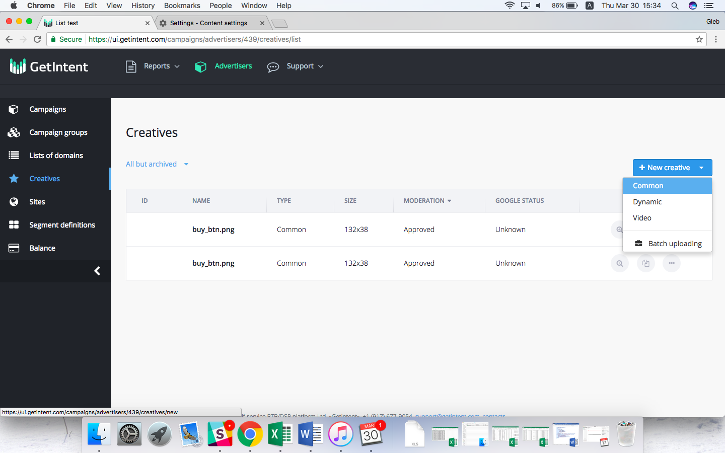Viewport: 725px width, 453px height.
Task: Open Sites in the sidebar
Action: point(37,202)
